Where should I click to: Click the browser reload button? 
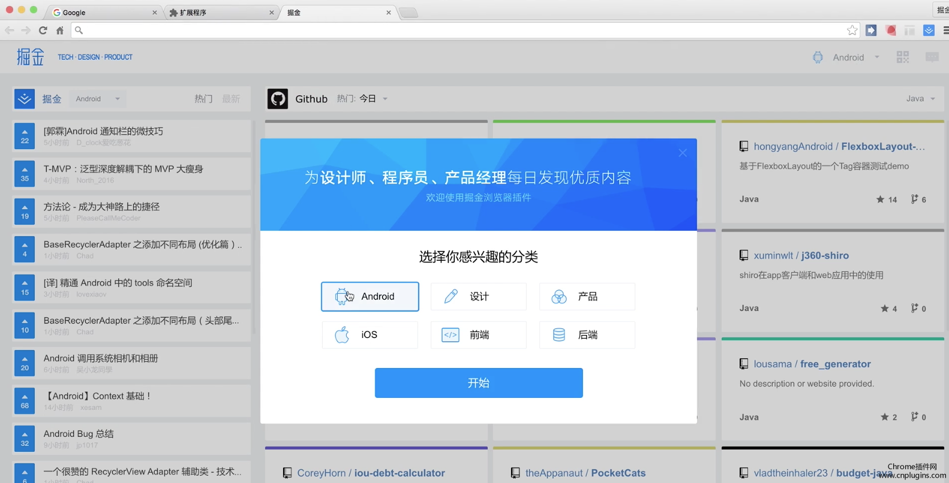43,31
